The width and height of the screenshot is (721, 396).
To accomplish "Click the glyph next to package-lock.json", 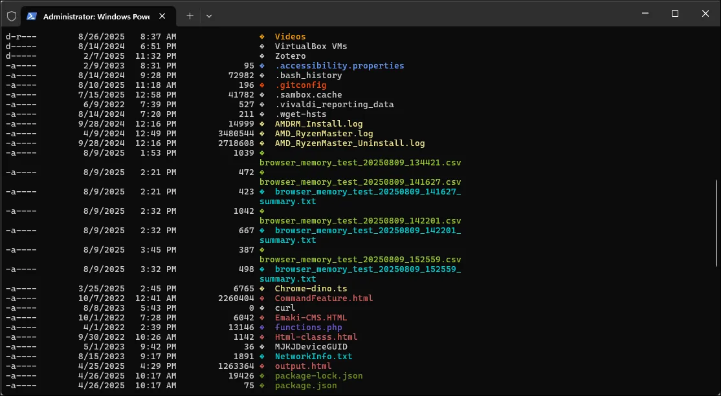I will click(x=261, y=375).
